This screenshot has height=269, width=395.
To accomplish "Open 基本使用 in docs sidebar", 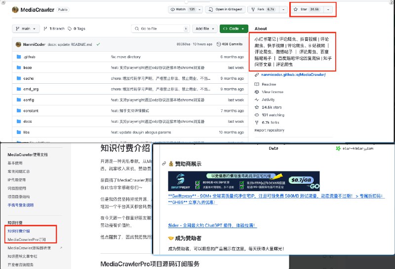I will click(15, 163).
